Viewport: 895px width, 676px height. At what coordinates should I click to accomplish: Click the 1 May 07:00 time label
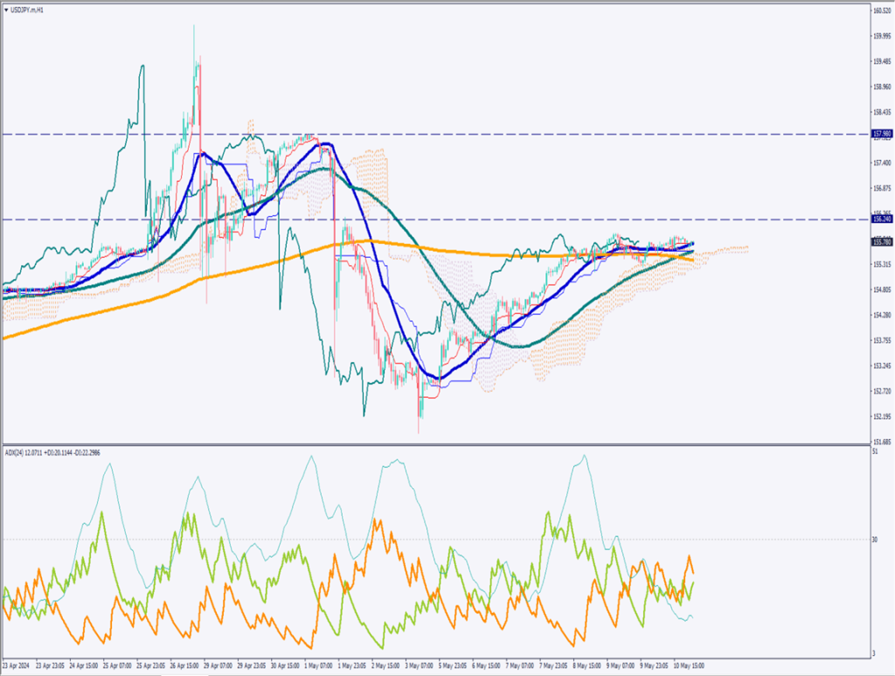coord(320,665)
